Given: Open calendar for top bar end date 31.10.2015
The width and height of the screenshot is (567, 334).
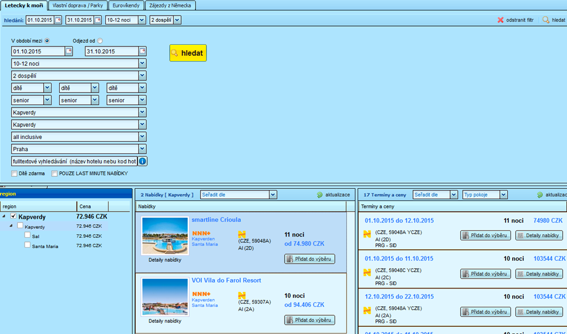Looking at the screenshot, I should tap(97, 20).
